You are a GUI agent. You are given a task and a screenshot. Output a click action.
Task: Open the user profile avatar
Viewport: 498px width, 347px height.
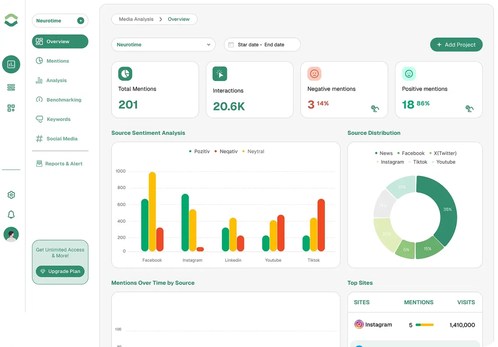pos(11,235)
